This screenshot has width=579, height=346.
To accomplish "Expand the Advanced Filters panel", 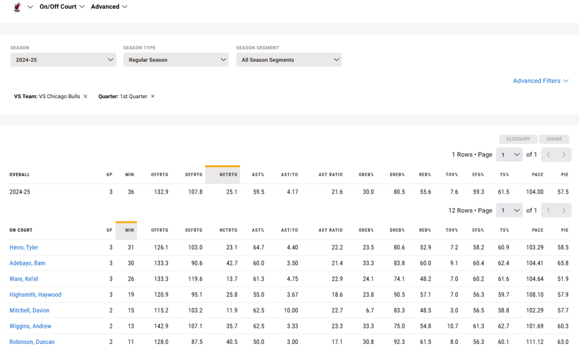I will coord(540,80).
